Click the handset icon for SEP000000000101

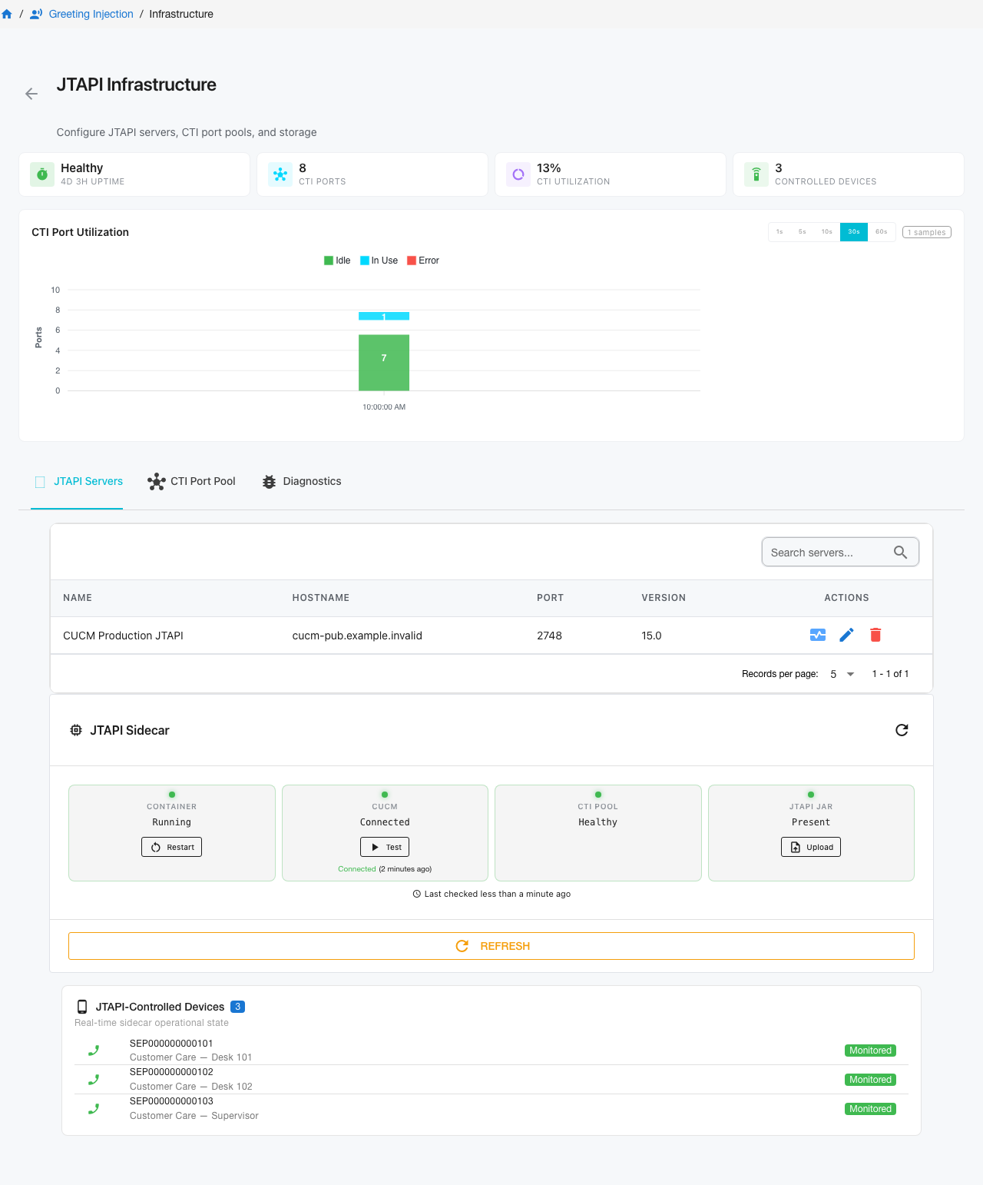click(x=94, y=1051)
